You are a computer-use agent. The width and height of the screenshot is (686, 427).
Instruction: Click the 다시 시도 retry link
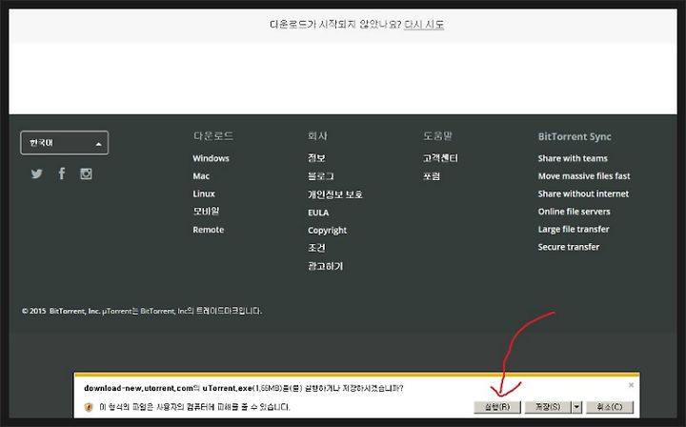coord(424,25)
